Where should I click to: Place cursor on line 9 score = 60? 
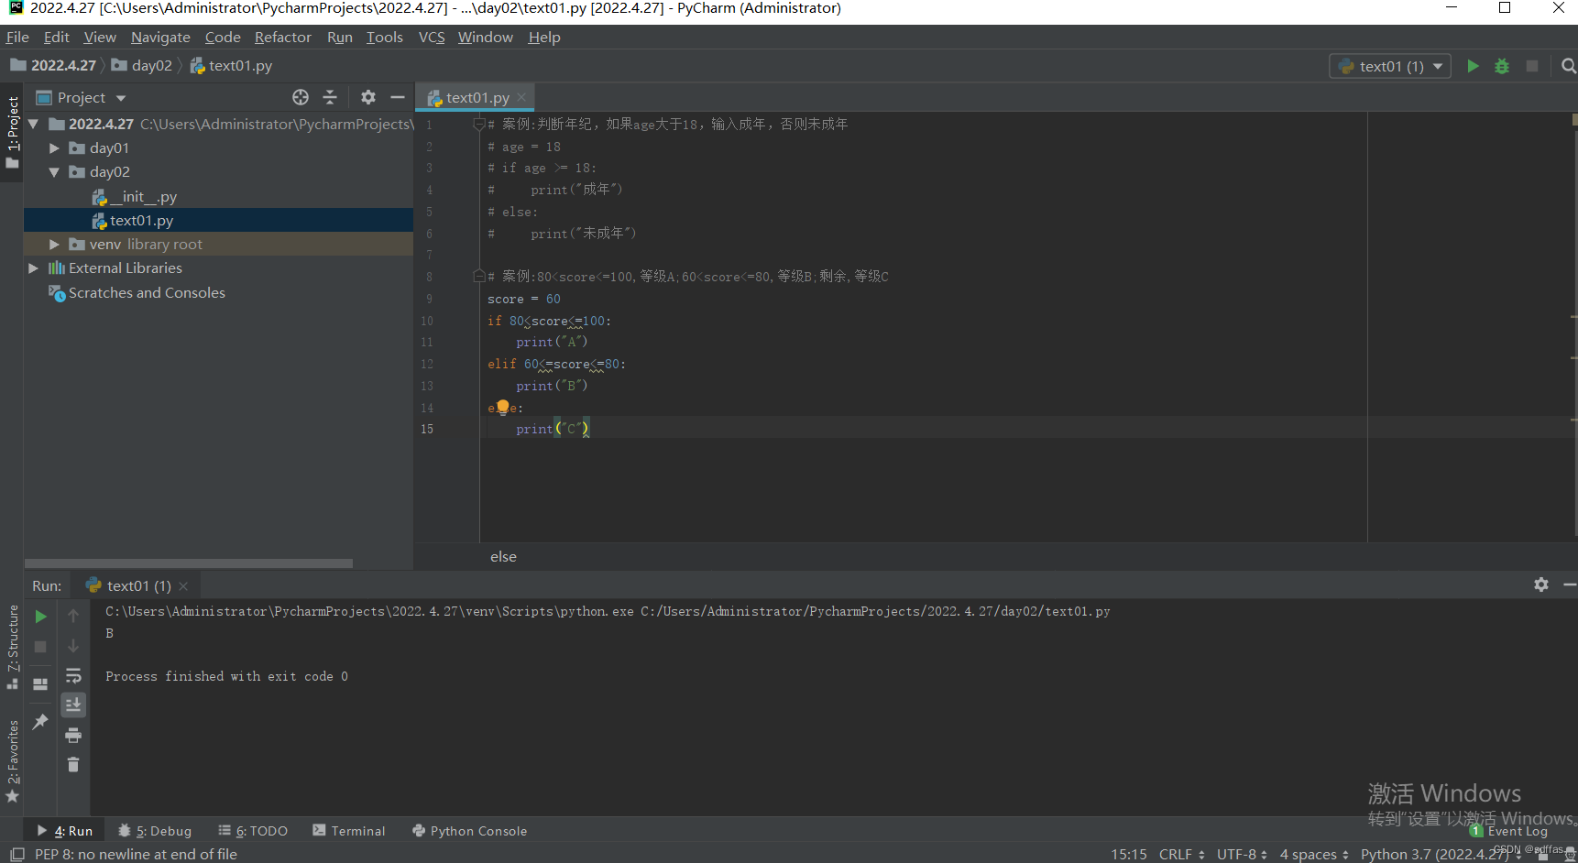point(524,300)
